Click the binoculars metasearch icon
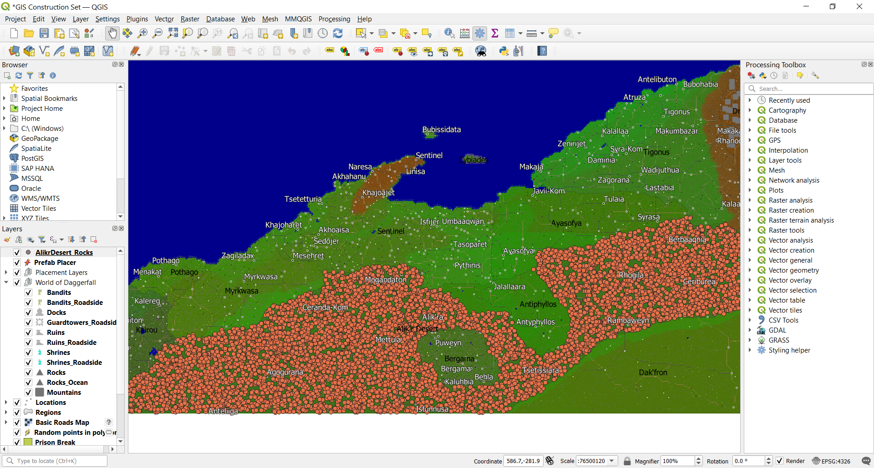 (x=481, y=51)
